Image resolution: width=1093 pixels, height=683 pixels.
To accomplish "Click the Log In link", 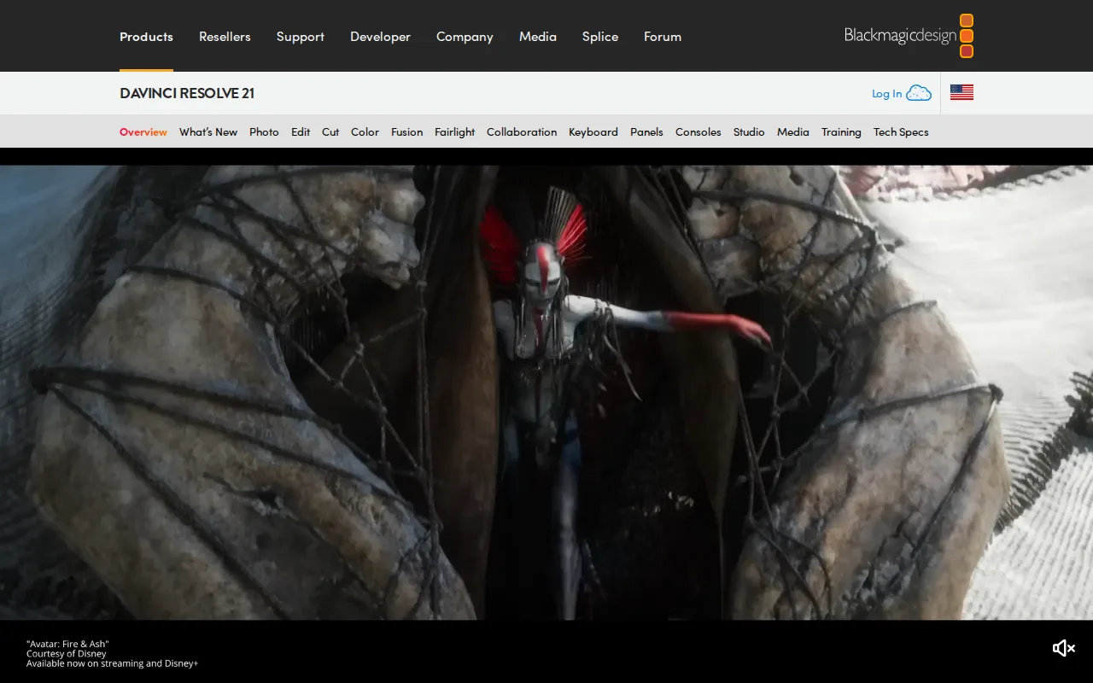I will click(x=886, y=94).
